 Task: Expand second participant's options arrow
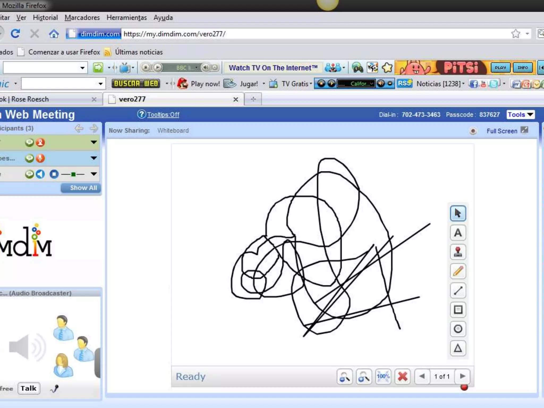tap(93, 158)
